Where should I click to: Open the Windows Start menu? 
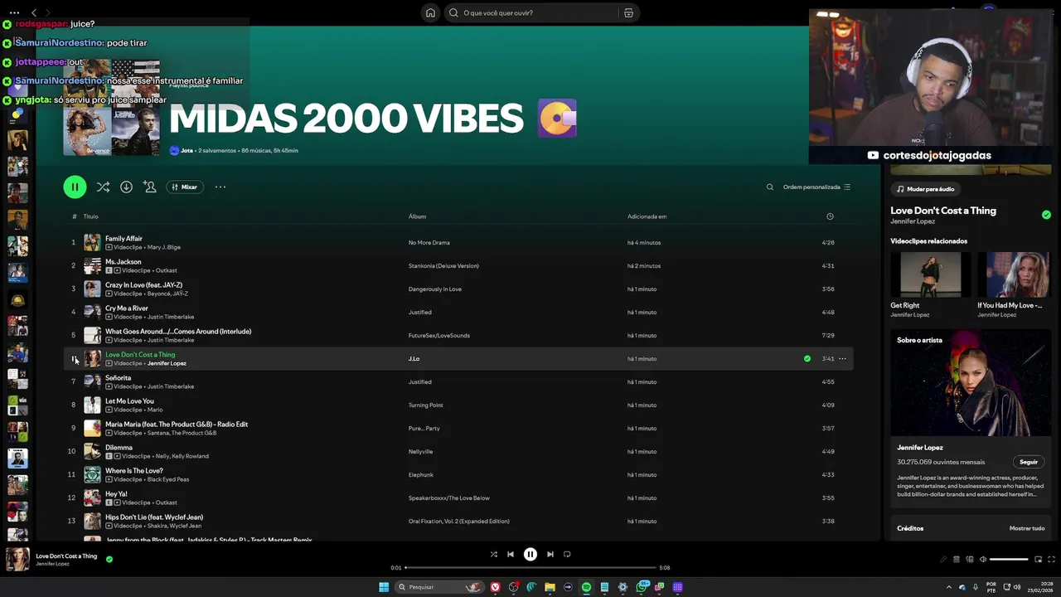pyautogui.click(x=384, y=587)
